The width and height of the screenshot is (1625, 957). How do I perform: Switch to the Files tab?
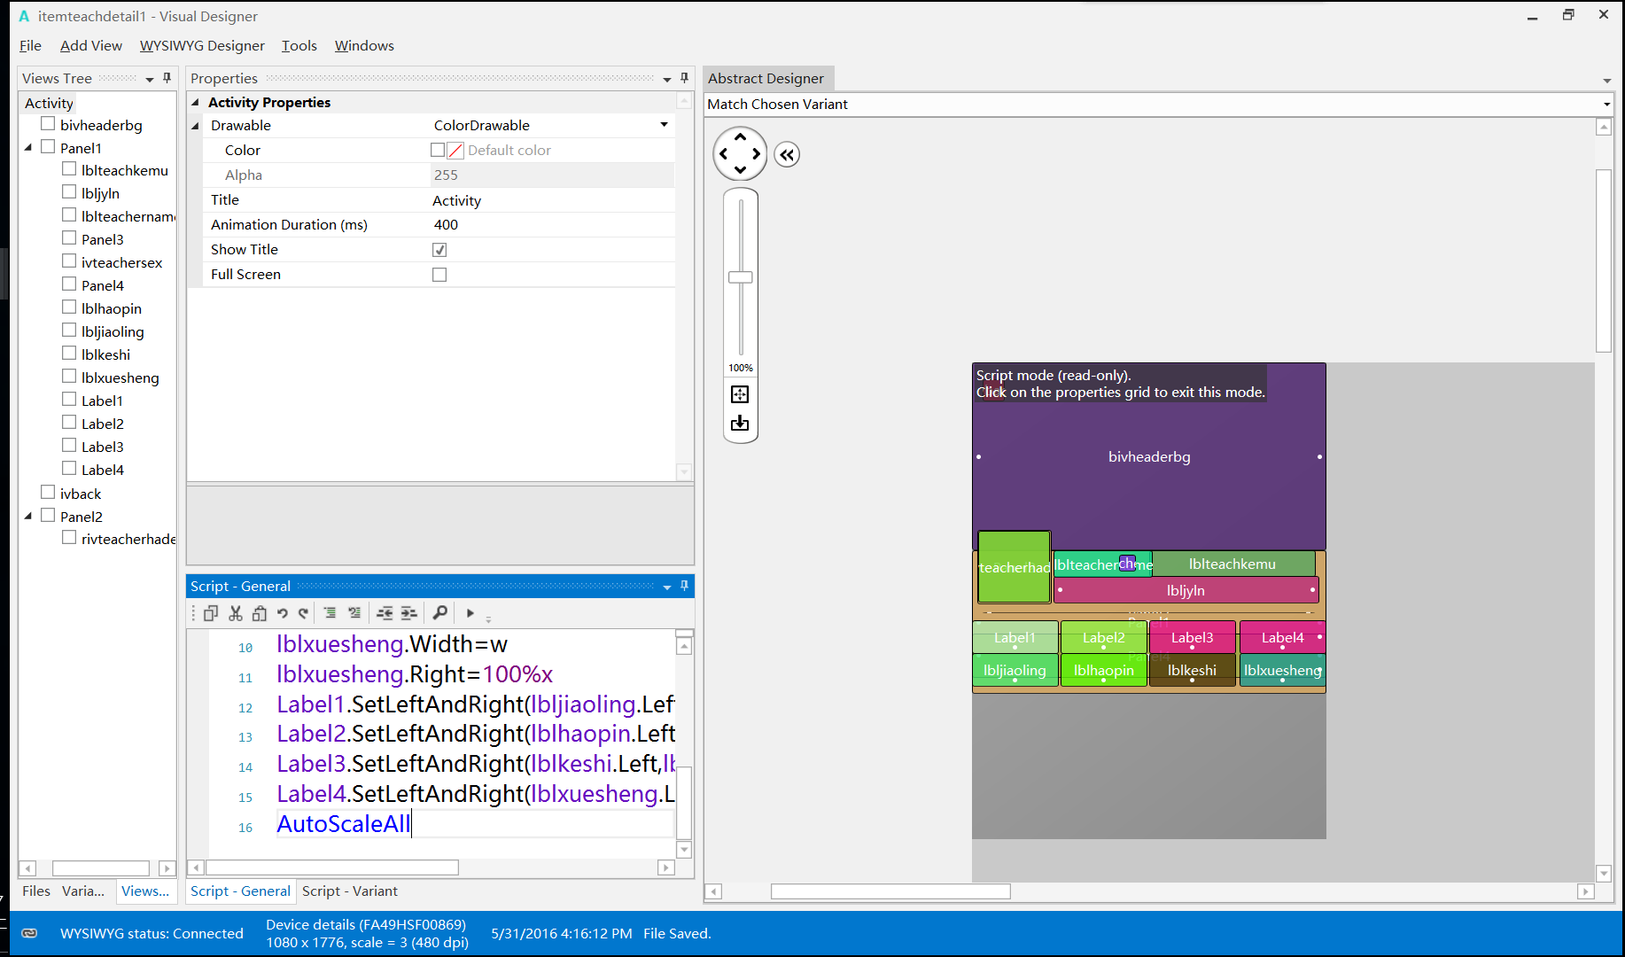click(36, 891)
